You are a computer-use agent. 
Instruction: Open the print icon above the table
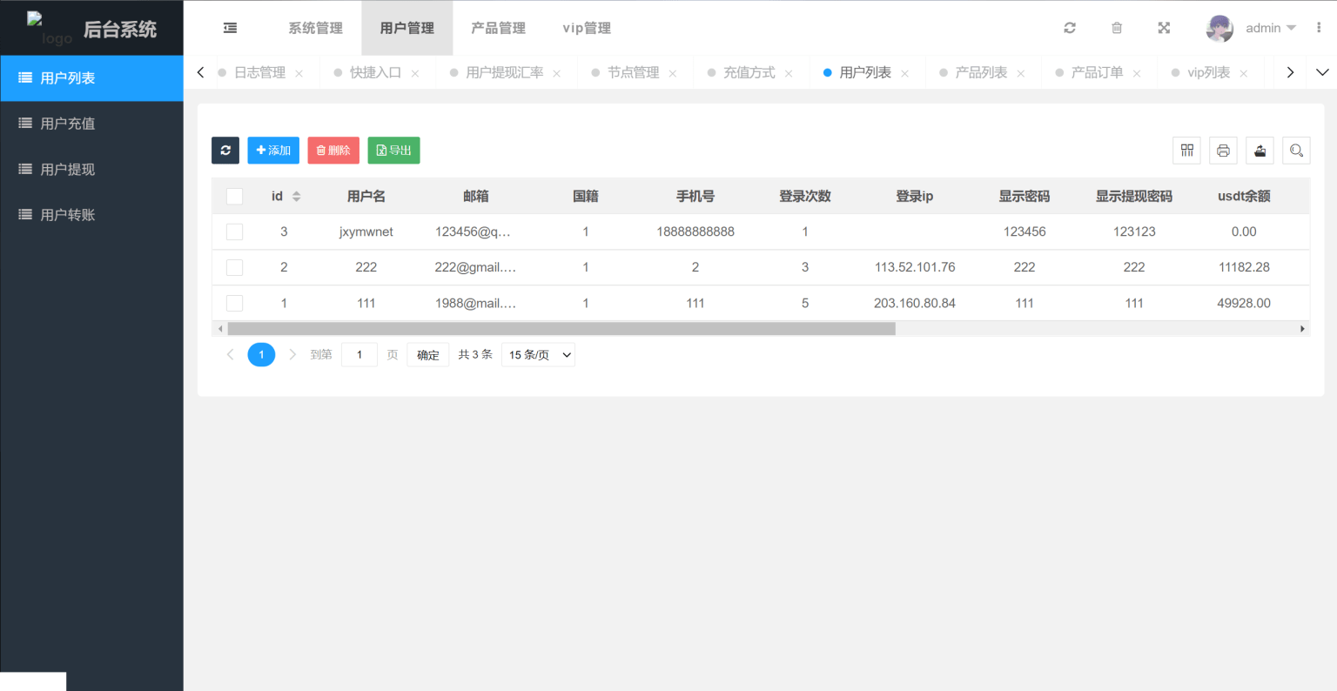[x=1223, y=150]
